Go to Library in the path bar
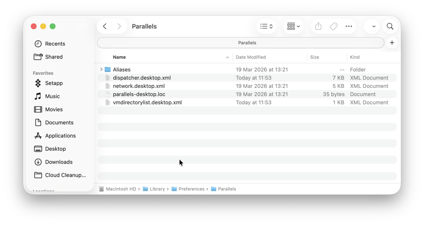 (x=154, y=189)
